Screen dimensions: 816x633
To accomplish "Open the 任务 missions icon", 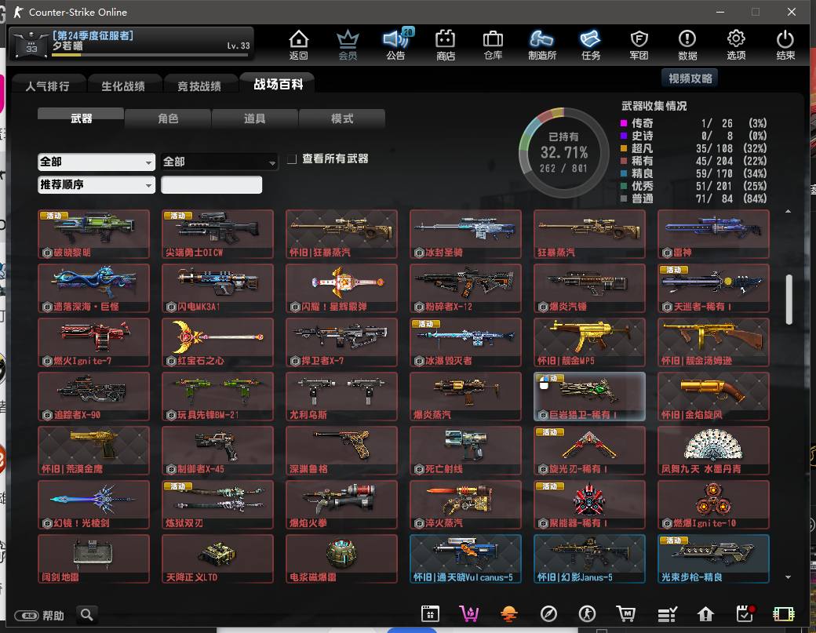I will pos(590,44).
